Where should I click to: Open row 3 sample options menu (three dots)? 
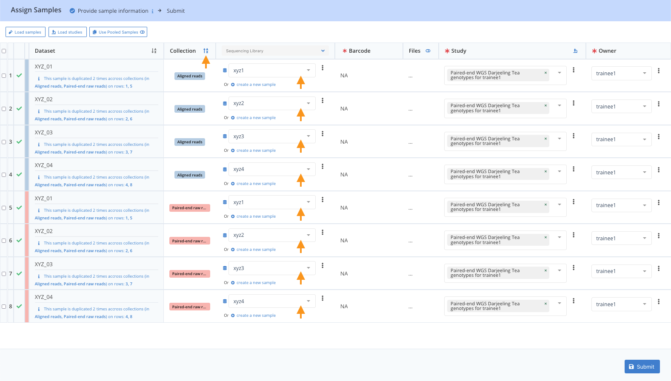click(x=323, y=134)
